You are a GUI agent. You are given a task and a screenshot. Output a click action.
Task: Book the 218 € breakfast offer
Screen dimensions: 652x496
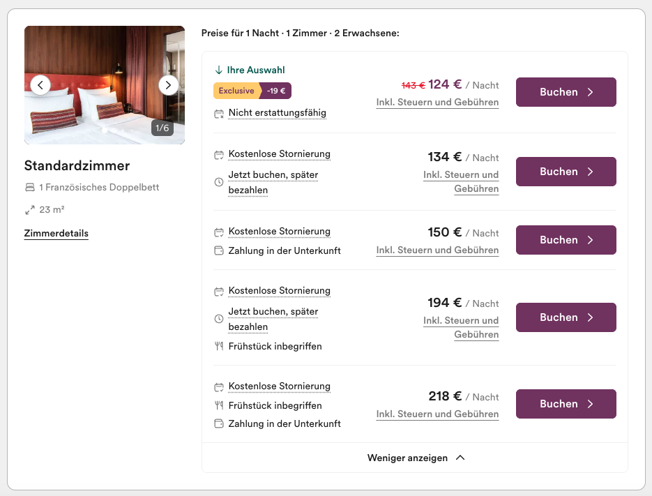tap(566, 404)
